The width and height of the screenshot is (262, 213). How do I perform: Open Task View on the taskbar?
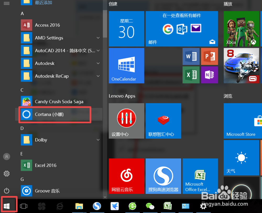coord(24,206)
